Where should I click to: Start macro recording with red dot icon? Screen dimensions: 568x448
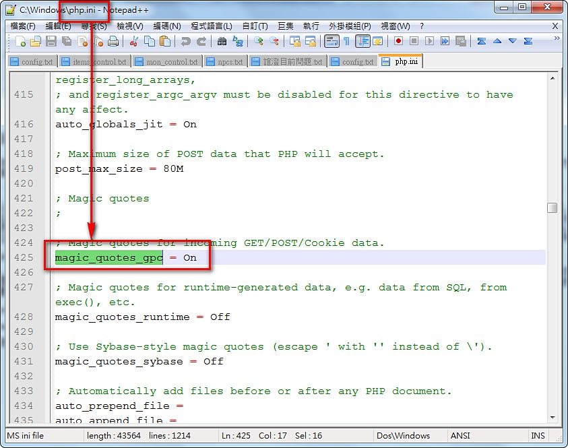click(398, 41)
